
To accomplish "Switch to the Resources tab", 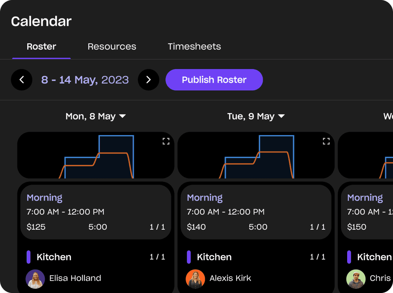I will 112,46.
